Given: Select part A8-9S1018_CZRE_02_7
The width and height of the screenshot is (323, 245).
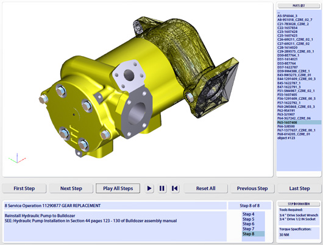Looking at the screenshot, I should (x=294, y=20).
